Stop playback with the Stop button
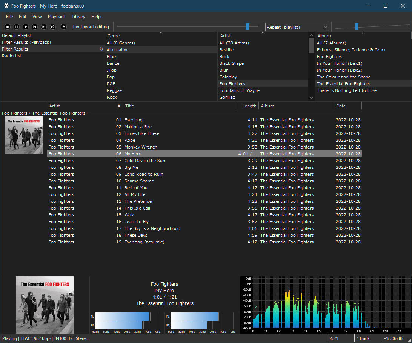This screenshot has width=412, height=343. click(x=8, y=27)
